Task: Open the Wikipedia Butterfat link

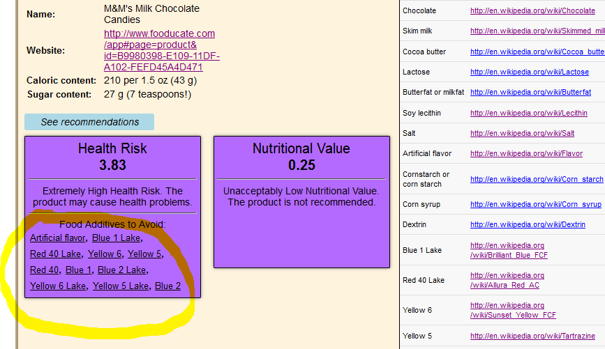Action: (530, 93)
